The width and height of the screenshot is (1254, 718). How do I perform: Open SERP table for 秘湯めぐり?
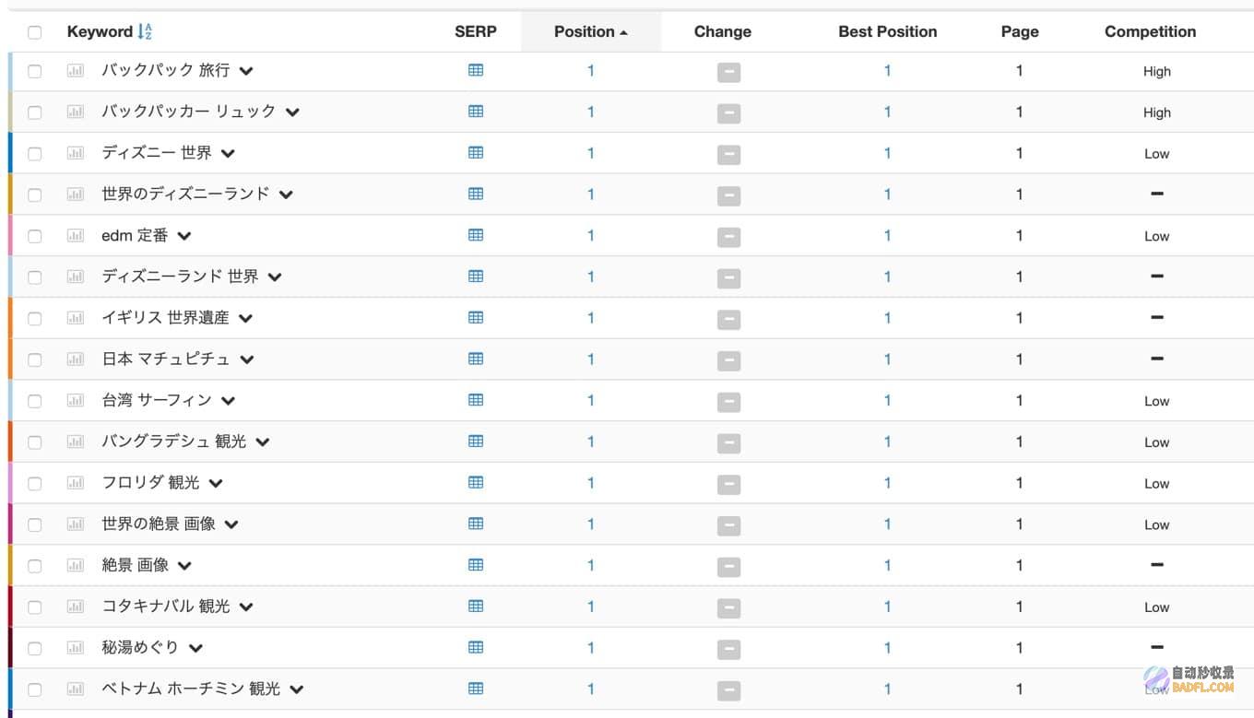[476, 647]
